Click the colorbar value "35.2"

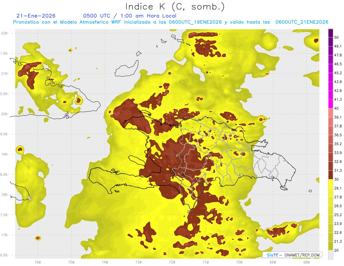pos(338,144)
